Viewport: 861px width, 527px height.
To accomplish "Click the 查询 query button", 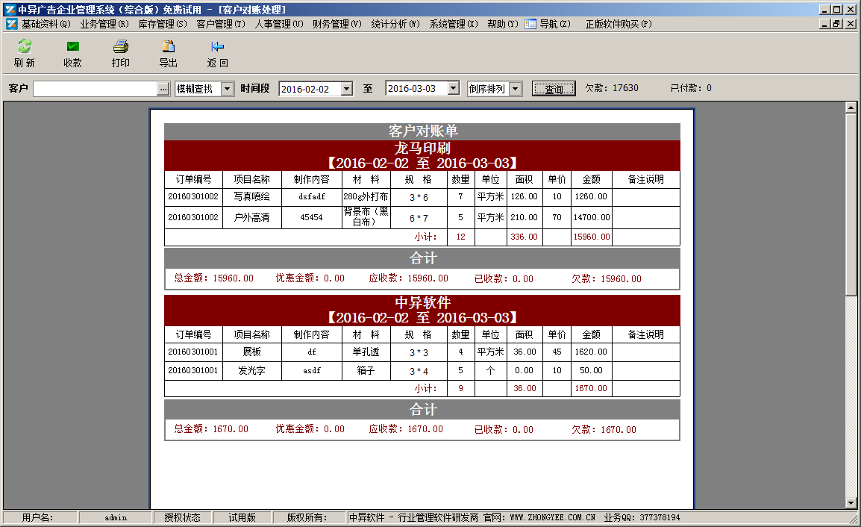I will point(553,88).
